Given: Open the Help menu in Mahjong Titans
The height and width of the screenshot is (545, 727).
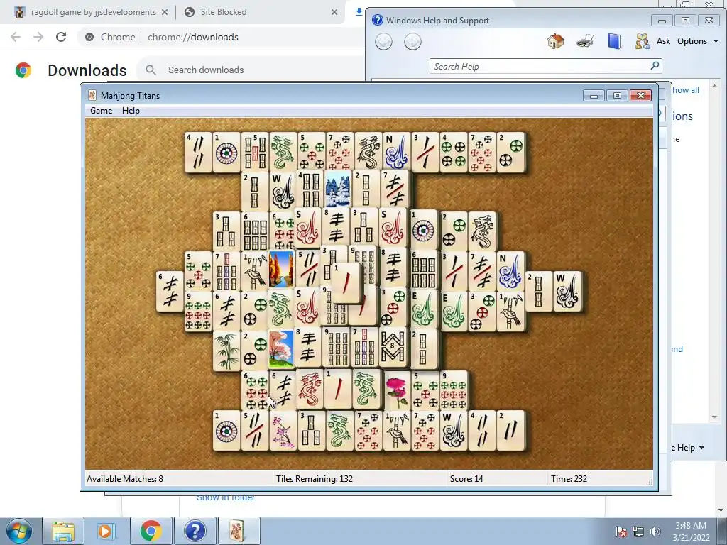Looking at the screenshot, I should coord(131,111).
